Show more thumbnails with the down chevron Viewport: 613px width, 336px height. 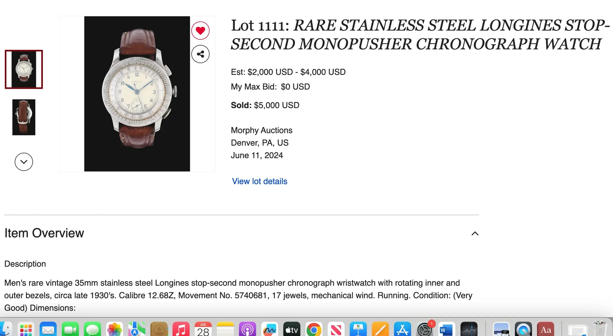point(24,162)
